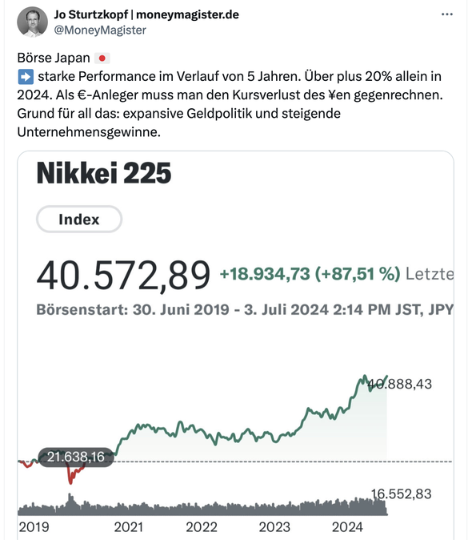Click the Nikkei 225 heading
The width and height of the screenshot is (472, 540).
104,173
